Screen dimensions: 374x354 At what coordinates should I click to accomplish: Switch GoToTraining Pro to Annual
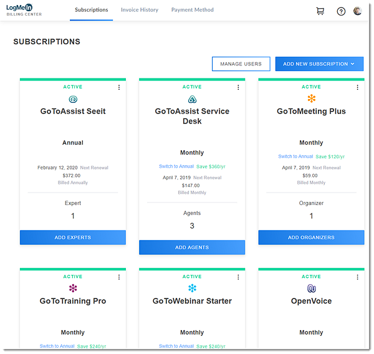coord(57,346)
